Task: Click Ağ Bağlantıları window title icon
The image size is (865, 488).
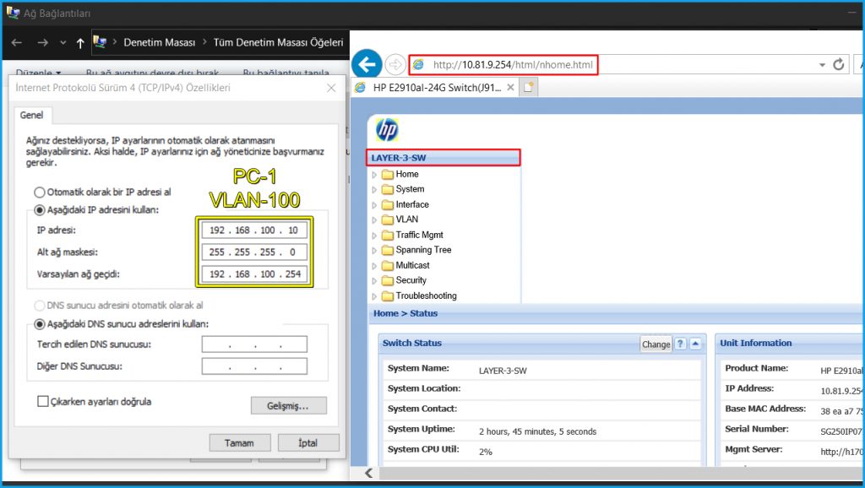Action: click(13, 12)
